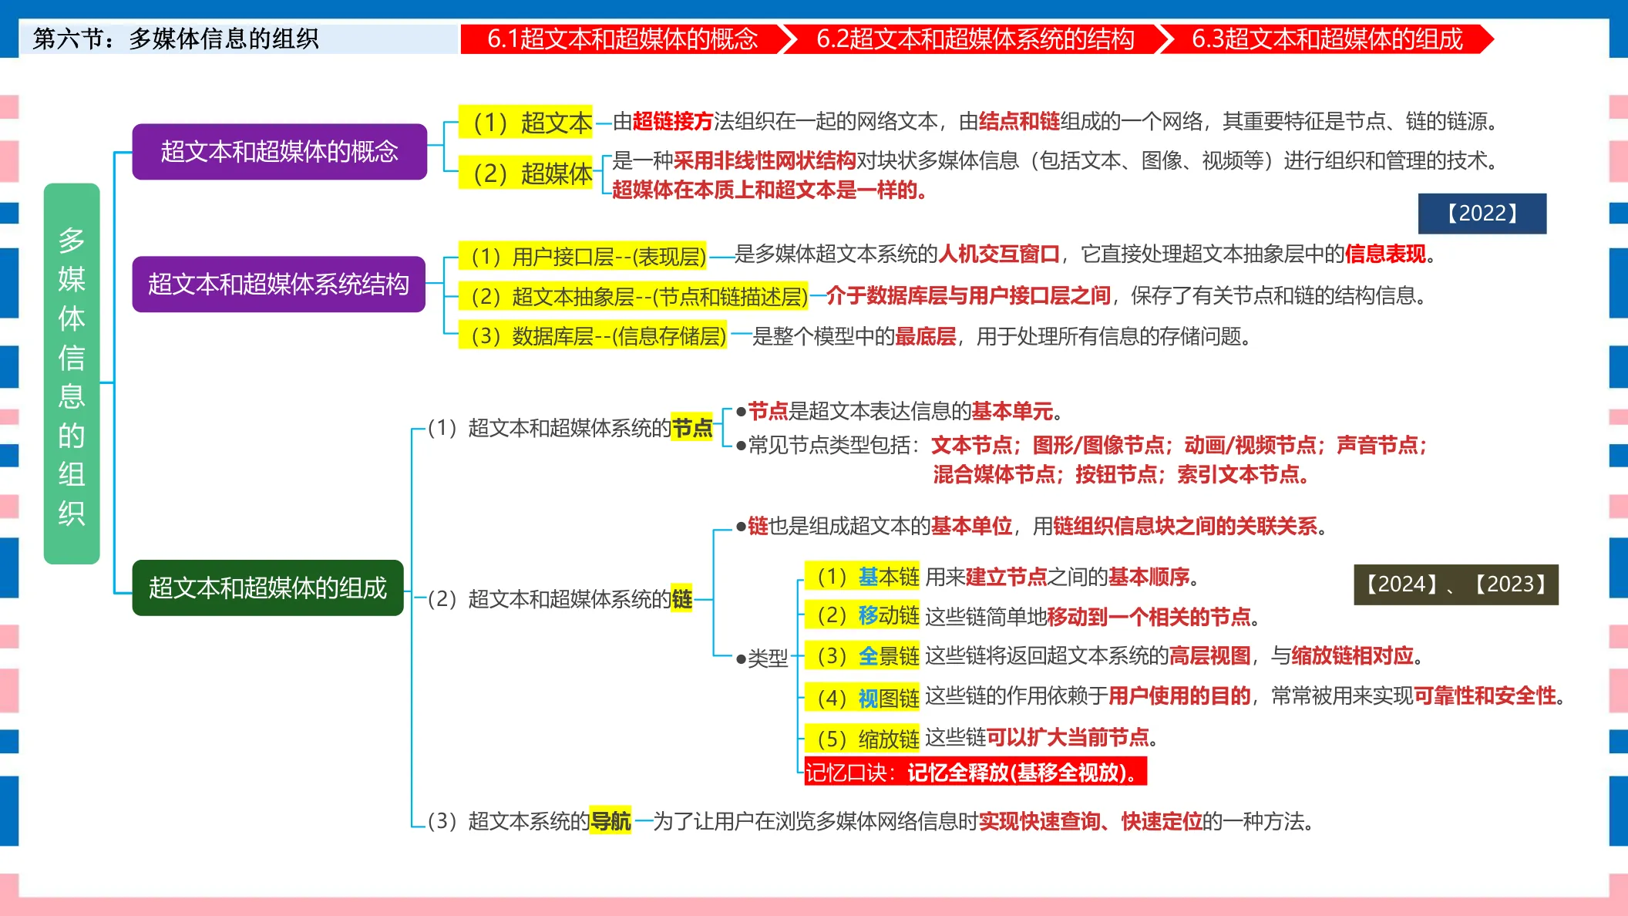Viewport: 1628px width, 916px height.
Task: Click the branch (2) 超文本和超媒体系统的链
Action: pos(560,599)
